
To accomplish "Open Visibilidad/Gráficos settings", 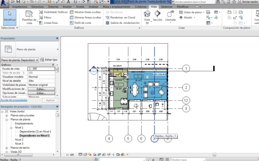I will (54, 12).
